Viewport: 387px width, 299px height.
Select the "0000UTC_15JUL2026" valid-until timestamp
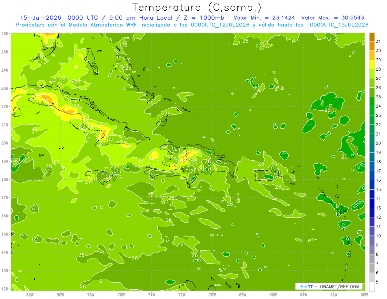(x=339, y=25)
